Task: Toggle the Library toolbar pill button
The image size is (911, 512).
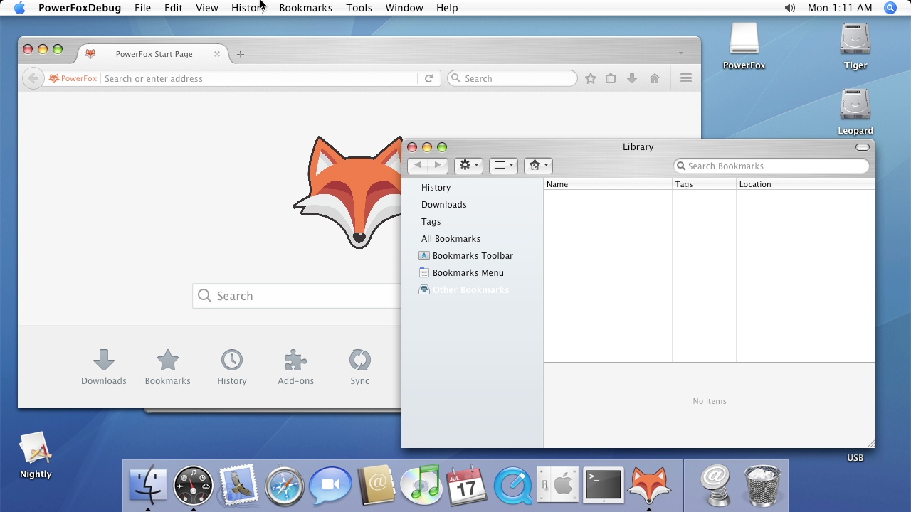Action: [863, 147]
